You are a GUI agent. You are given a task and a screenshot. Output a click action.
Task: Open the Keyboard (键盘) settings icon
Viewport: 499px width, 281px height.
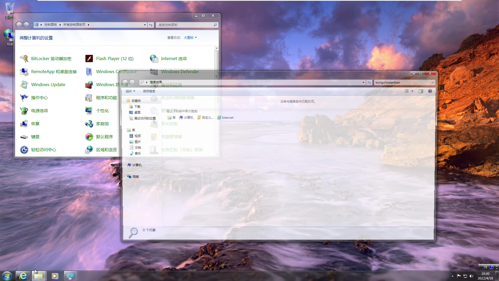coord(24,137)
